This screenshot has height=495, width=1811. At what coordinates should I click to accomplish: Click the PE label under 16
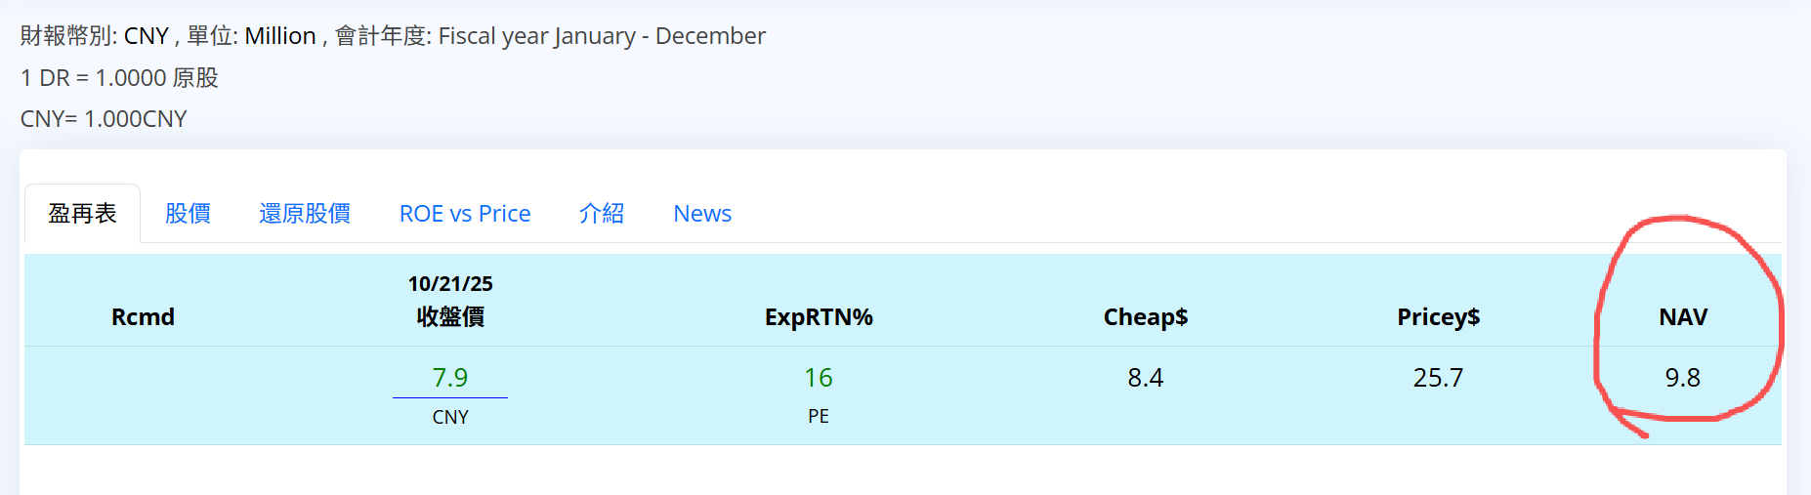(x=819, y=417)
